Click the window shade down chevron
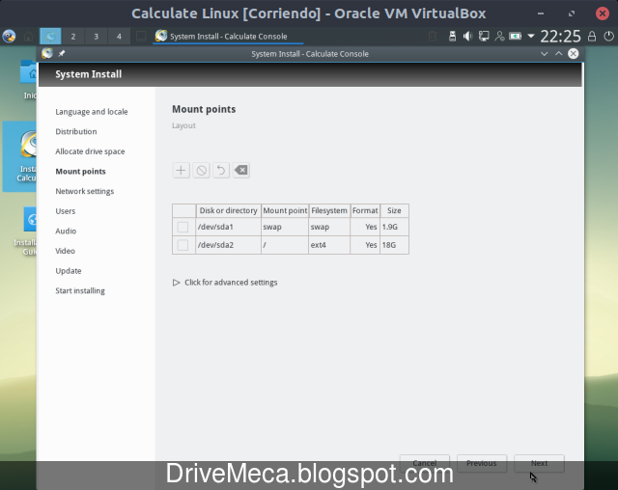 coord(545,53)
